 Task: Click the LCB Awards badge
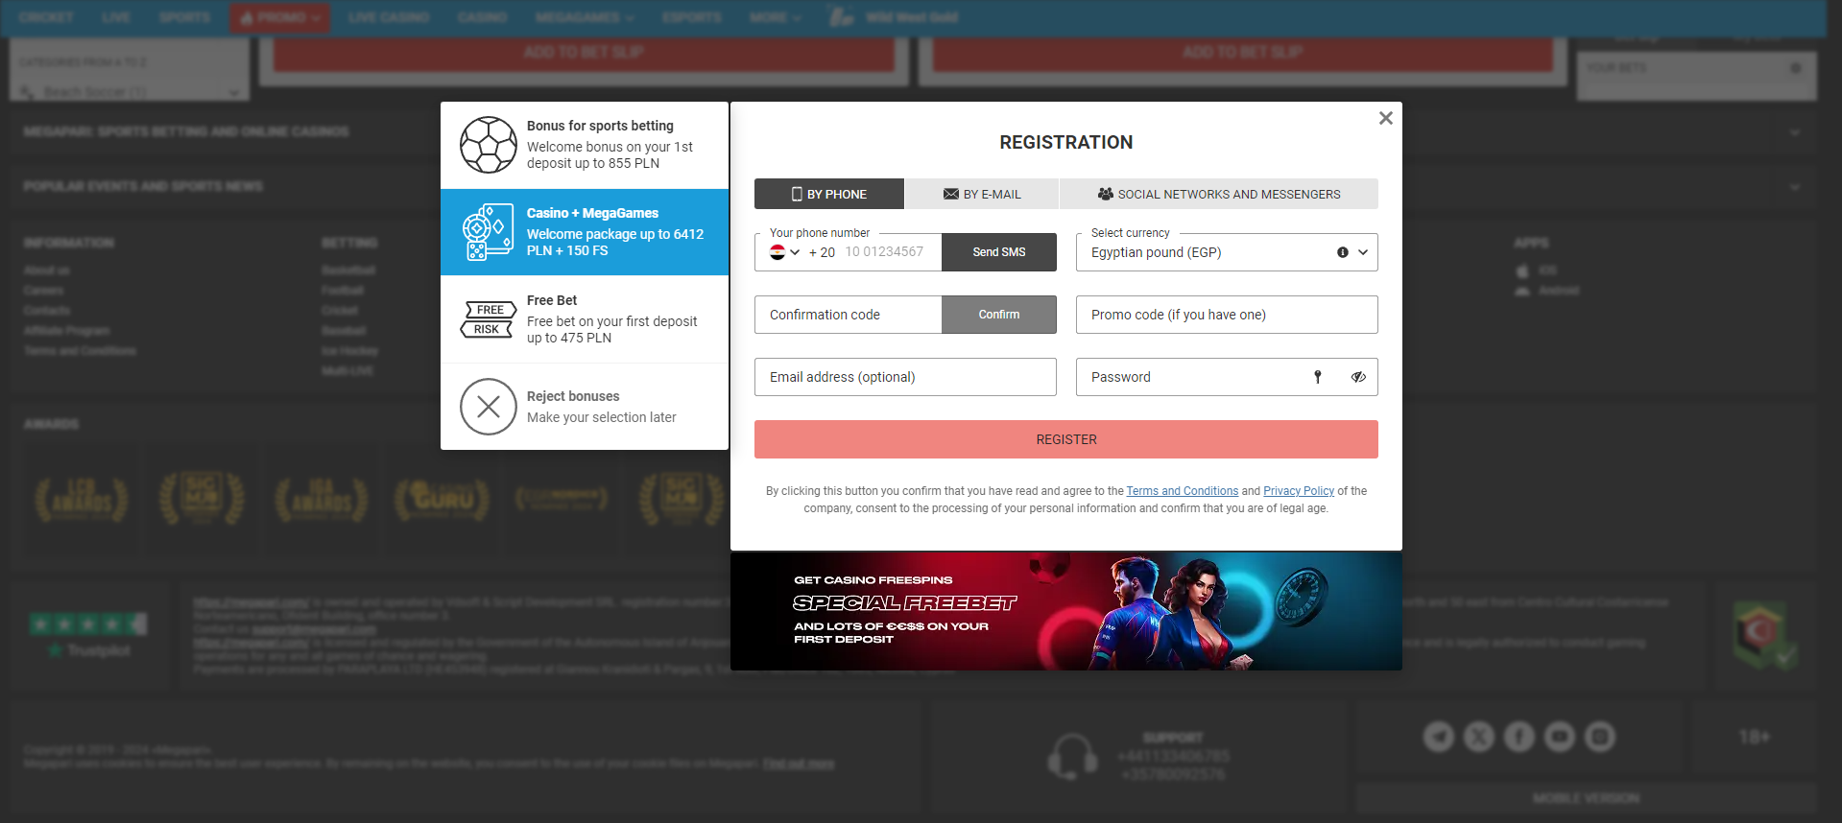(x=82, y=499)
